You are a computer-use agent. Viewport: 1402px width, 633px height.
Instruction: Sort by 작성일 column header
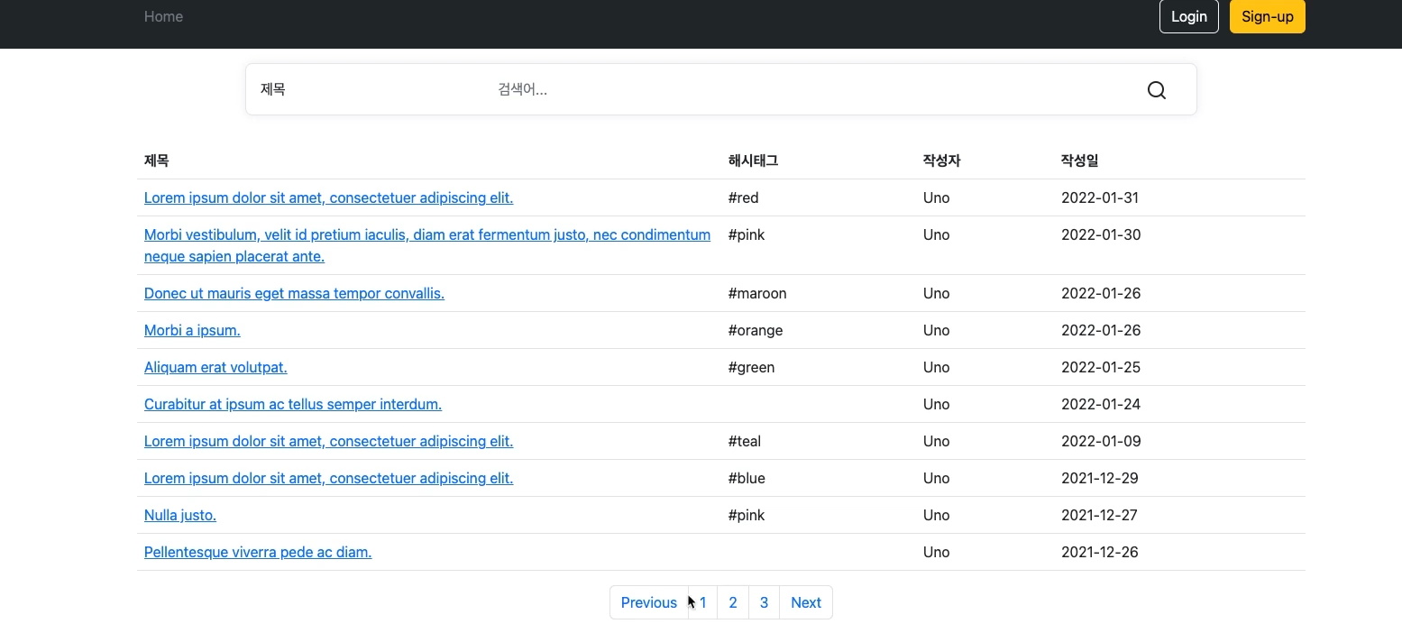pos(1079,161)
